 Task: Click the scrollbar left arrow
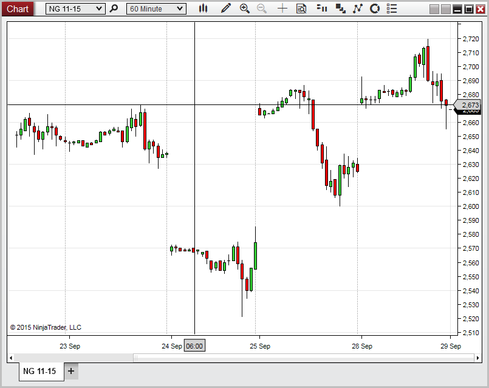click(11, 358)
